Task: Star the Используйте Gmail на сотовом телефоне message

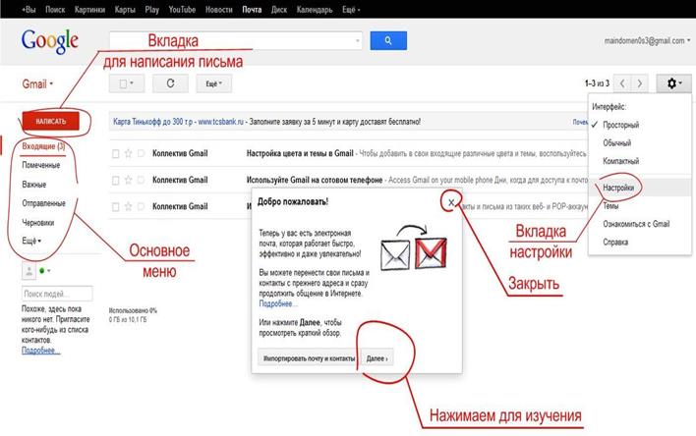Action: click(x=128, y=180)
